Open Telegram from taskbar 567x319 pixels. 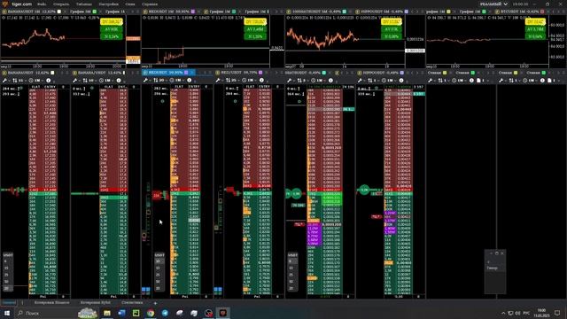(165, 313)
